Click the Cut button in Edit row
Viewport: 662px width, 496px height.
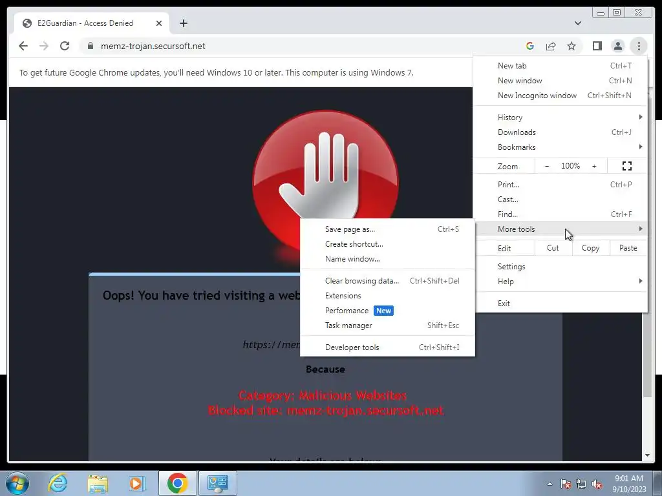coord(553,248)
